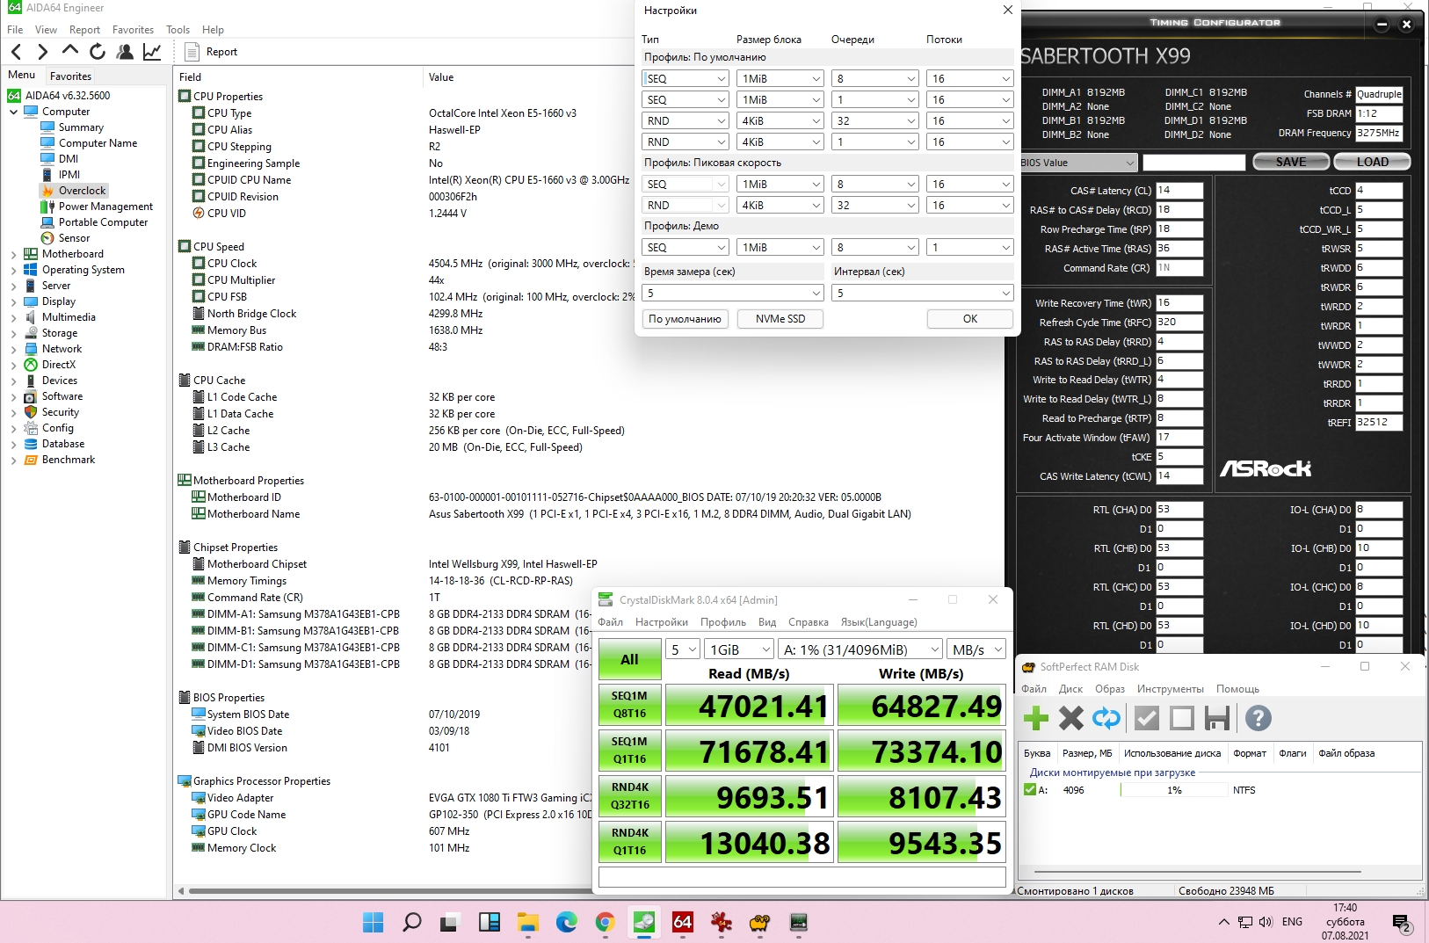Open the 1GiB test size dropdown
Image resolution: width=1429 pixels, height=943 pixels.
pos(740,649)
